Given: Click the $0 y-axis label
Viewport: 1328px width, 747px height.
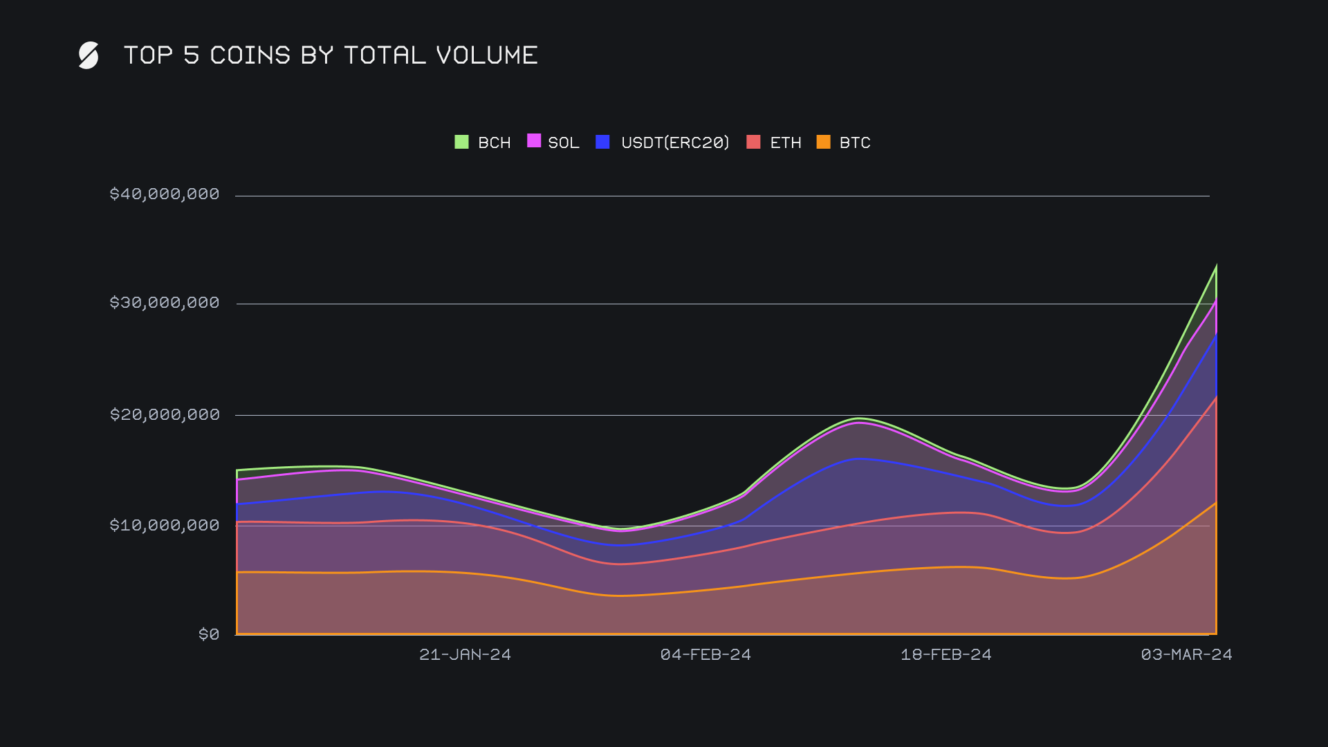Looking at the screenshot, I should (x=208, y=634).
